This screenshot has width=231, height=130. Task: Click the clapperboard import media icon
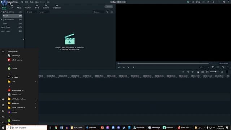coord(70,39)
